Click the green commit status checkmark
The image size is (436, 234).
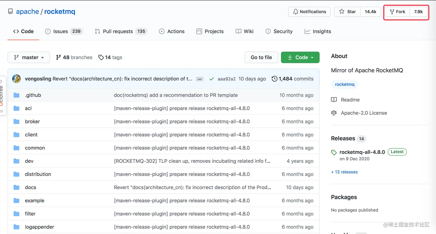[212, 79]
